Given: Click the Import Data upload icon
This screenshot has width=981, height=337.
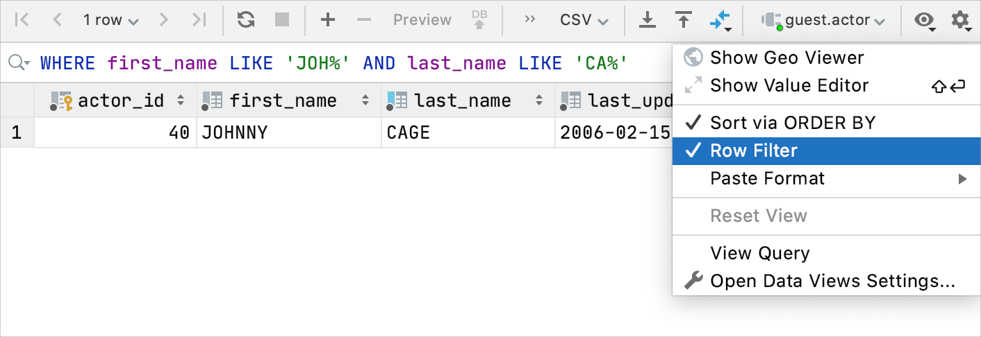Looking at the screenshot, I should tap(684, 20).
